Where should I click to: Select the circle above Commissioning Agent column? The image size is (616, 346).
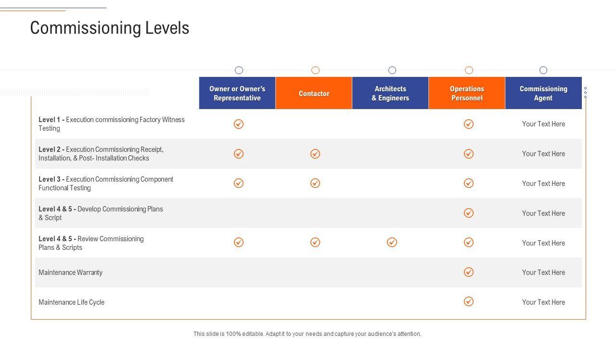click(x=543, y=70)
